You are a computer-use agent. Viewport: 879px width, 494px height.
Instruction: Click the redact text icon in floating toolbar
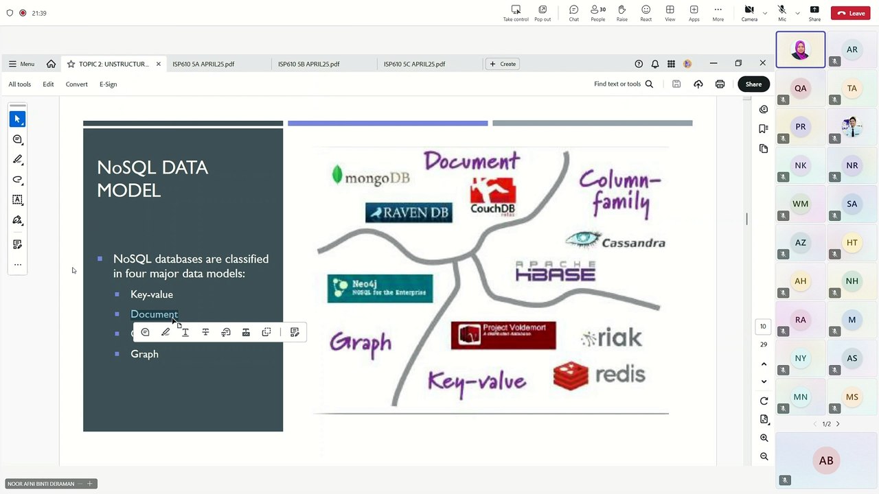coord(246,332)
